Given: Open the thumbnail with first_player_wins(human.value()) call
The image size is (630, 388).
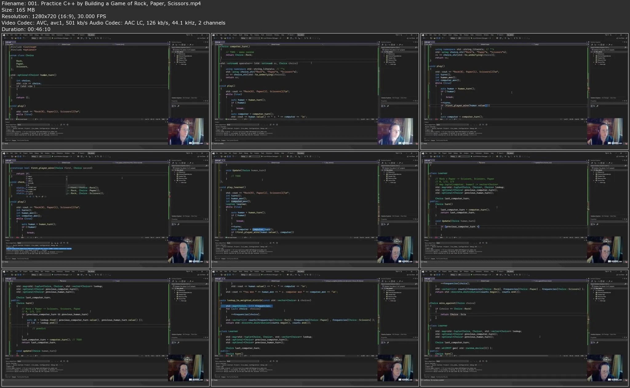Looking at the screenshot, I should point(524,91).
